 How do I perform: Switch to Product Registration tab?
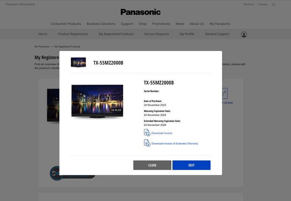[73, 34]
